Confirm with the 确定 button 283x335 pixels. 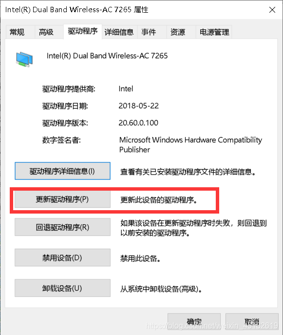(x=194, y=321)
